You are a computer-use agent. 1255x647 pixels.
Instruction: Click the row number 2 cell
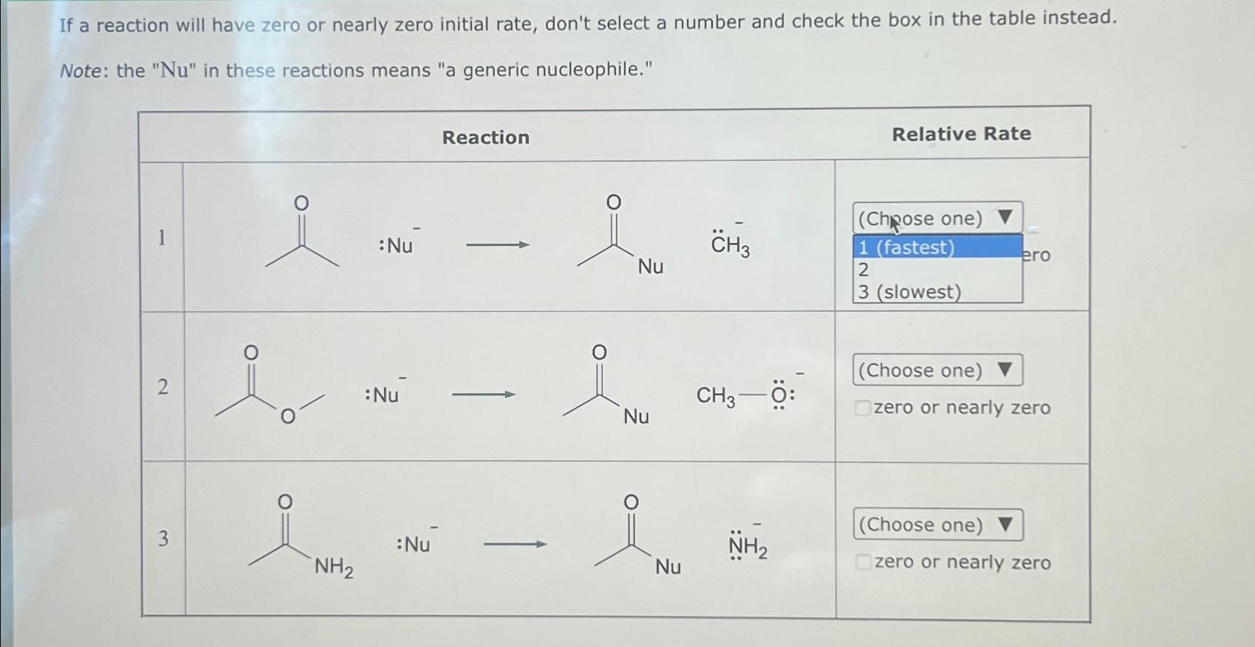pyautogui.click(x=163, y=385)
